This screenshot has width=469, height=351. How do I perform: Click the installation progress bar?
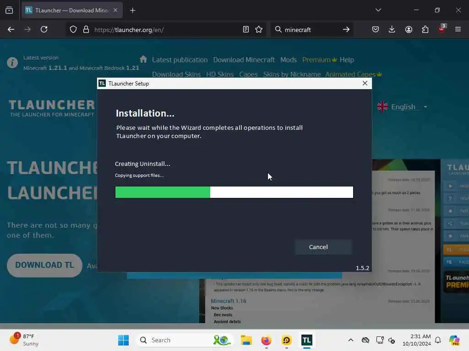coord(234,192)
